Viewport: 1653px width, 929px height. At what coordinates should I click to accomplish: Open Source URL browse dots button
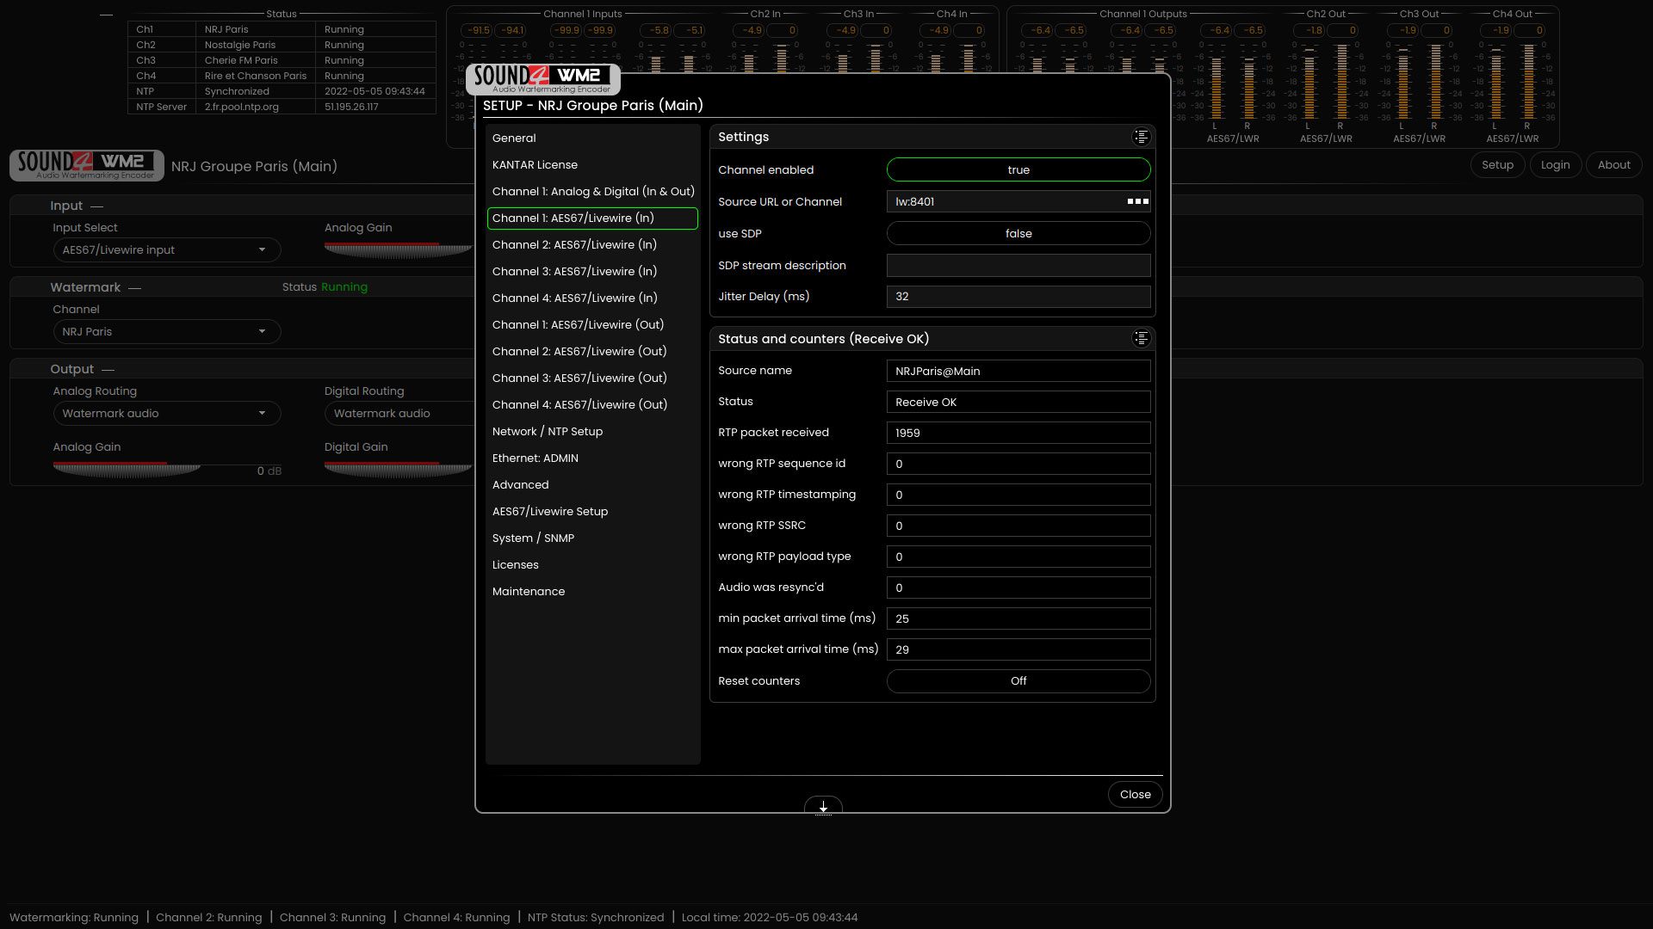[x=1137, y=201]
